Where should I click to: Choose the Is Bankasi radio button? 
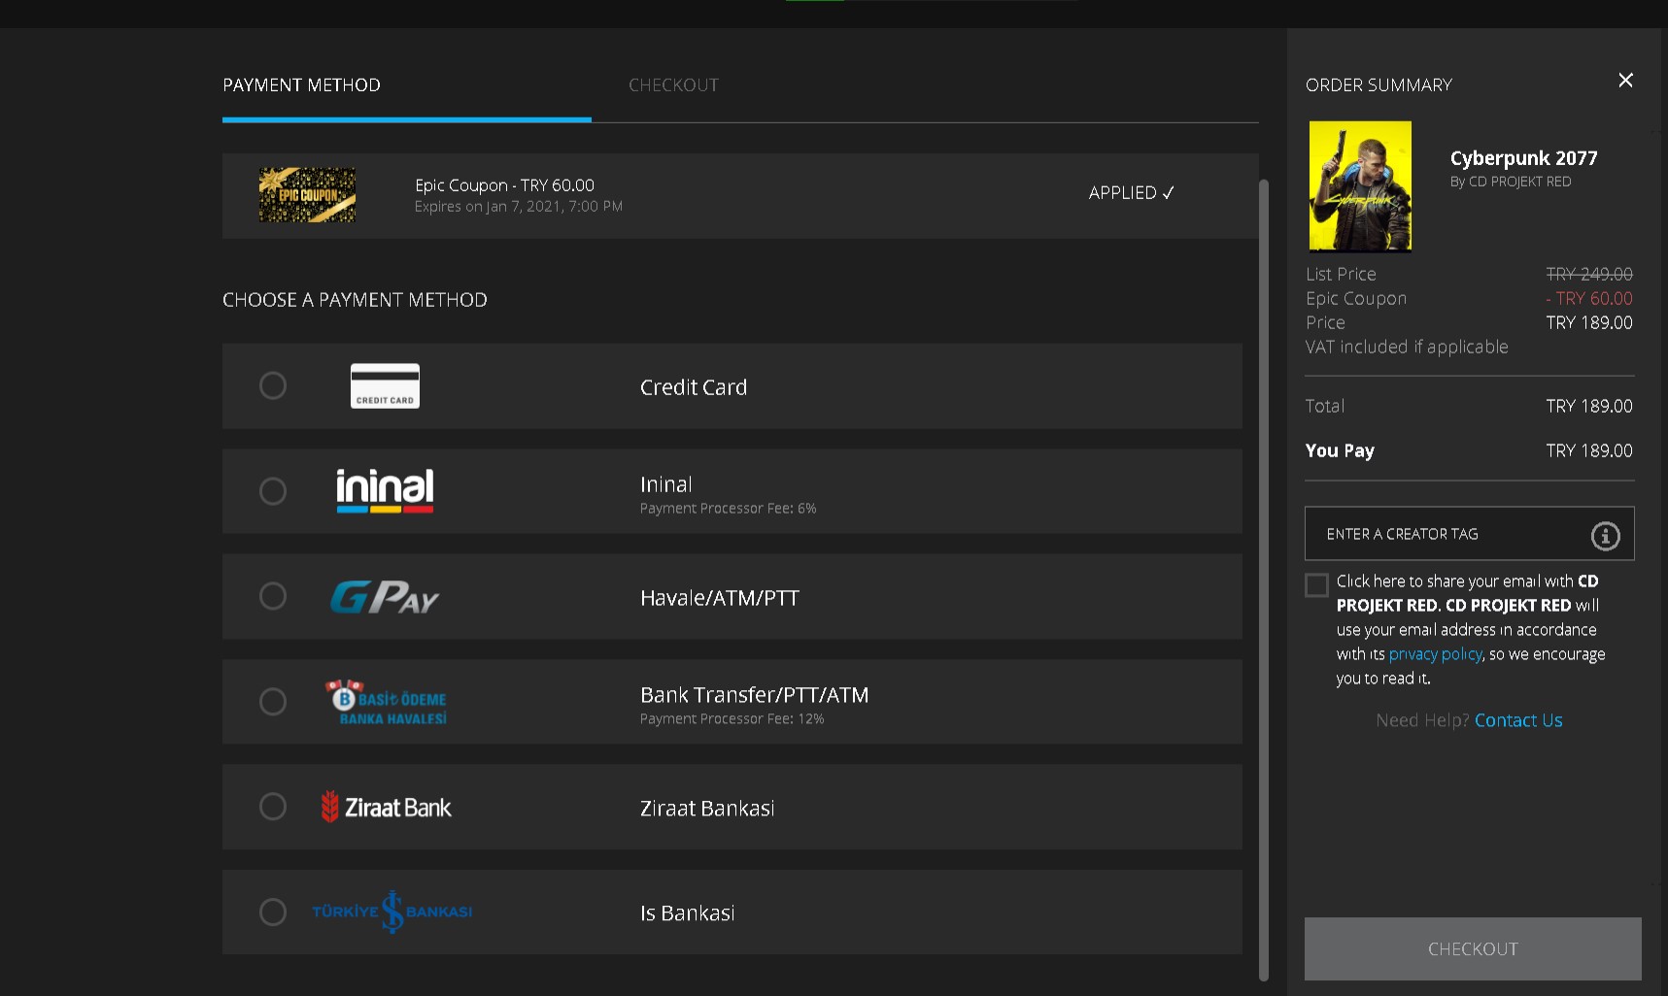tap(273, 913)
